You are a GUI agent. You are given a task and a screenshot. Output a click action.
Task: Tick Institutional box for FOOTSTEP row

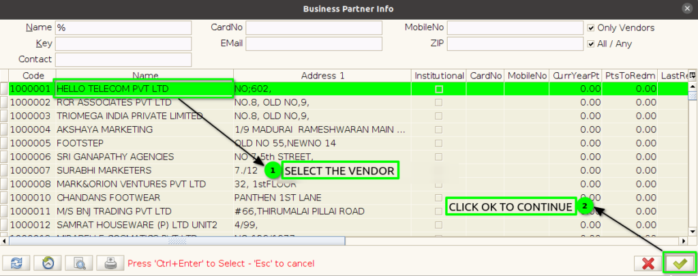click(x=439, y=143)
